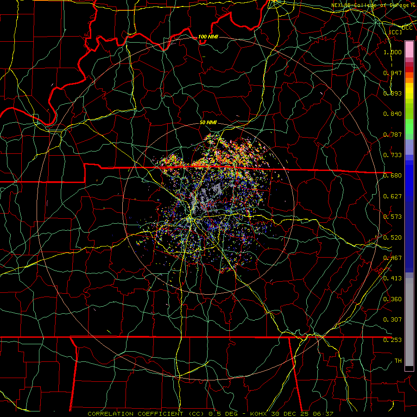417x417 pixels.
Task: Click the 0.840 legend value
Action: 392,114
